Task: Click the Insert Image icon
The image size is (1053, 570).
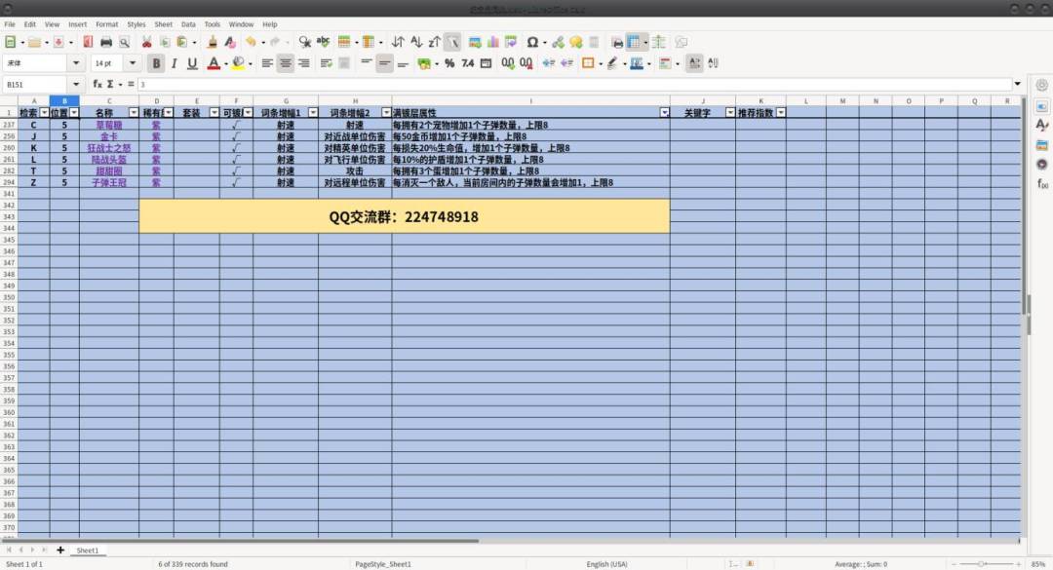Action: coord(475,42)
